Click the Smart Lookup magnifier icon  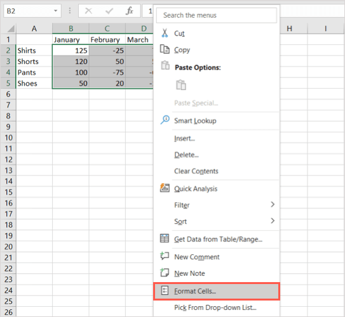pos(165,120)
